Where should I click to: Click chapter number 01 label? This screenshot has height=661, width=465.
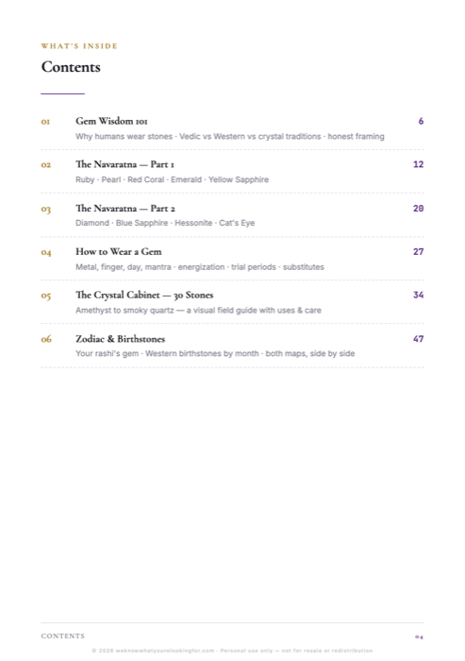pos(45,122)
